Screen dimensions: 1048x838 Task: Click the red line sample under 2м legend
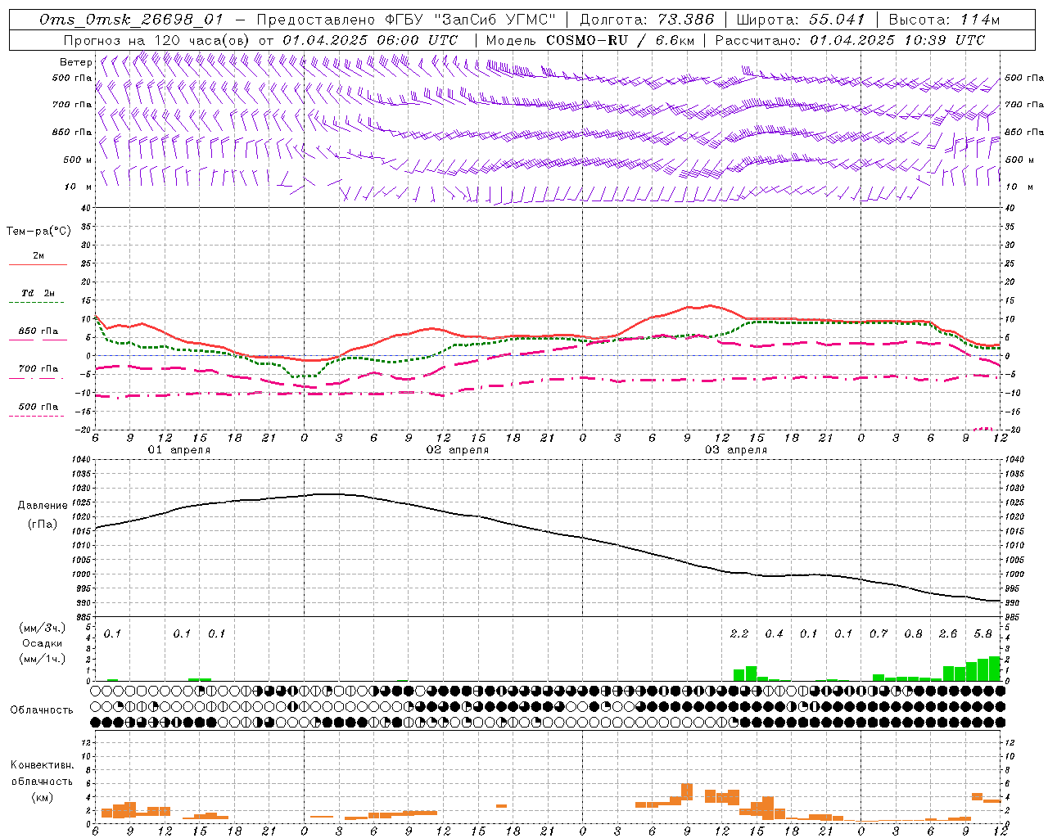click(38, 265)
